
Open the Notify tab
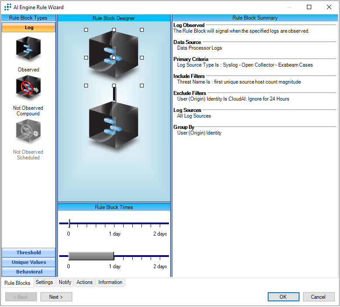click(x=65, y=282)
